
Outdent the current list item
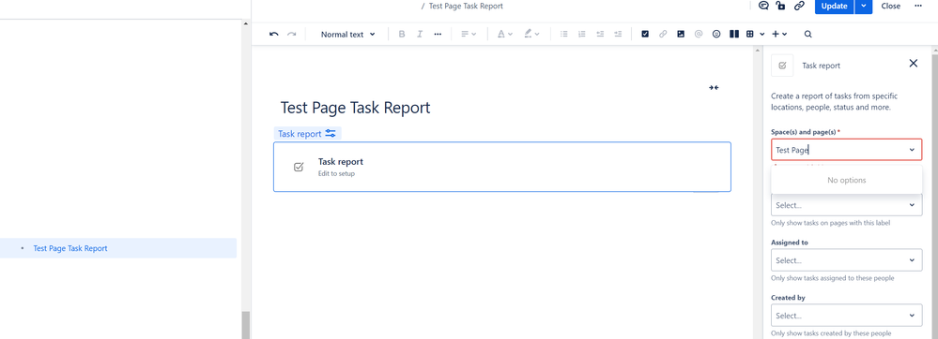[x=600, y=34]
